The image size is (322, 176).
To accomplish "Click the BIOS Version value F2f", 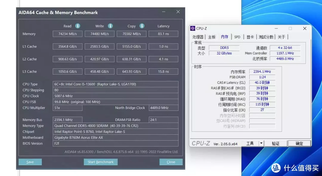I will click(x=115, y=144).
